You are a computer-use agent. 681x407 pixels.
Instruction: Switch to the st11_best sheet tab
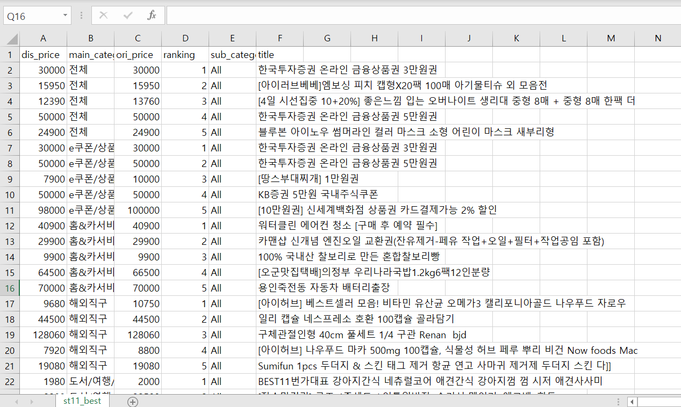[82, 401]
